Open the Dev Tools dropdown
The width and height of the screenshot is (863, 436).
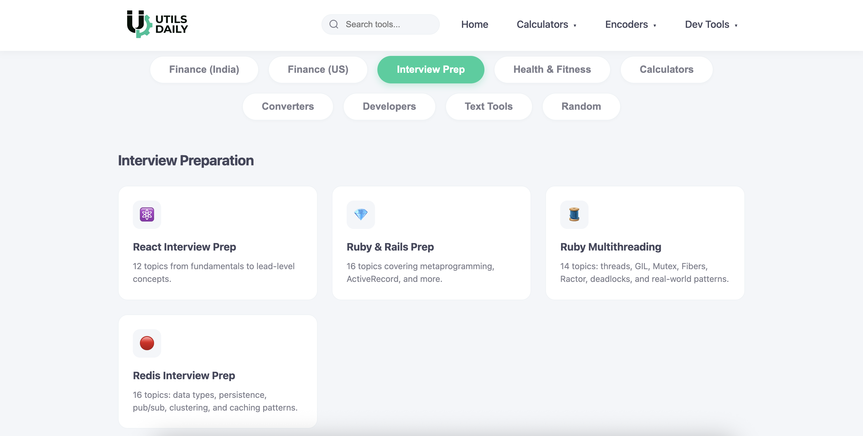point(711,25)
